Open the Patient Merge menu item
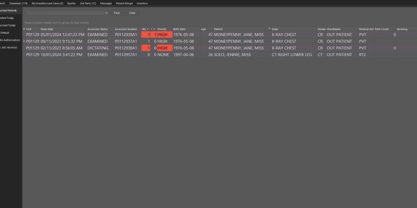417x208 pixels. [x=124, y=3]
